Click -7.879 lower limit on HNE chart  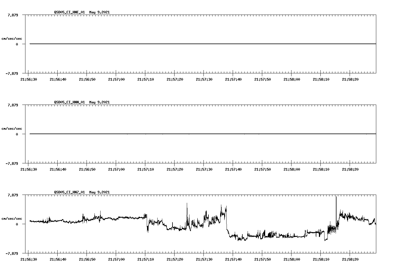coord(12,73)
